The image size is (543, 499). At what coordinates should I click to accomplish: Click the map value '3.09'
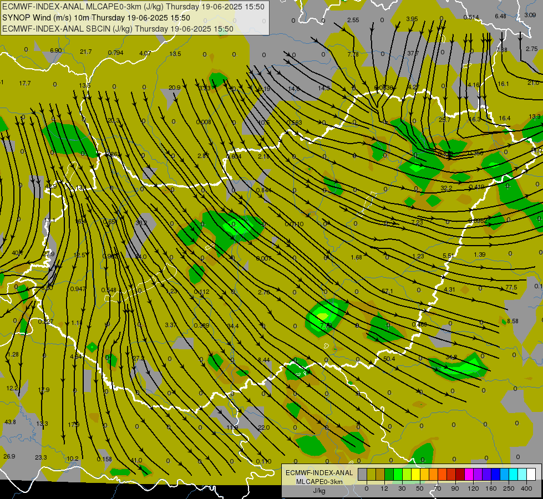pos(530,15)
